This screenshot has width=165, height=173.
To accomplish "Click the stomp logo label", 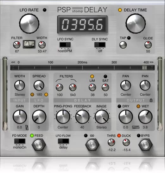I will point(78,11).
